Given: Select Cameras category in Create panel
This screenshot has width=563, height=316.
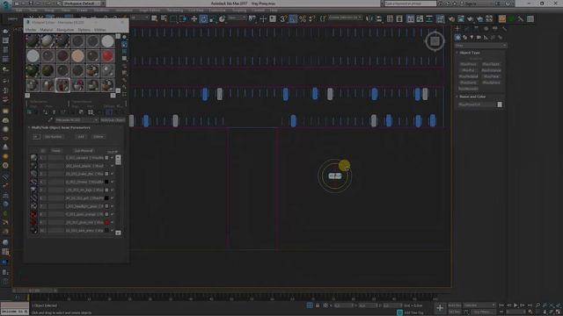Looking at the screenshot, I should coord(479,37).
